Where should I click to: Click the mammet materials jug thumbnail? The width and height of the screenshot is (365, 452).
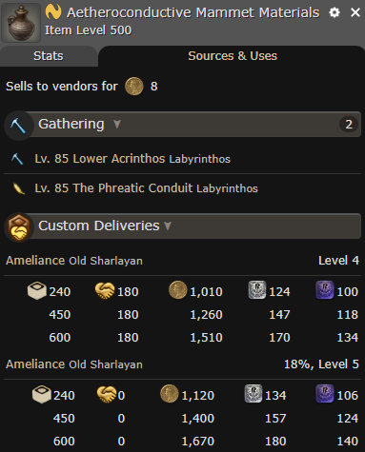[21, 23]
